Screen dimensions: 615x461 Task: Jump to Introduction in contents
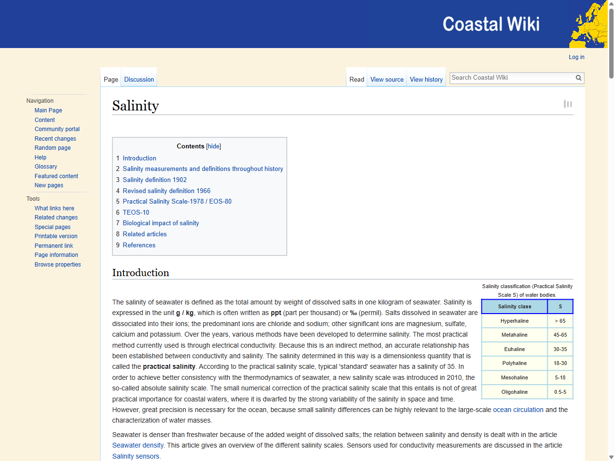coord(139,158)
